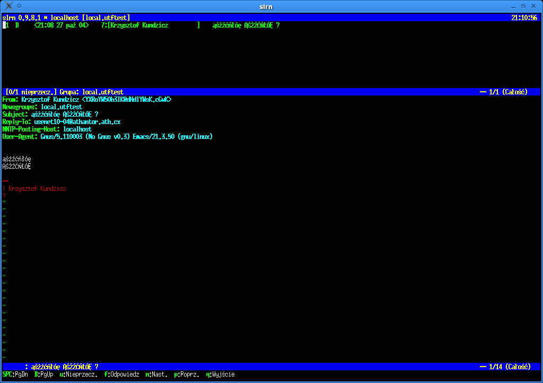
Task: Click the B:PgUp shortcut hint
Action: (43, 375)
